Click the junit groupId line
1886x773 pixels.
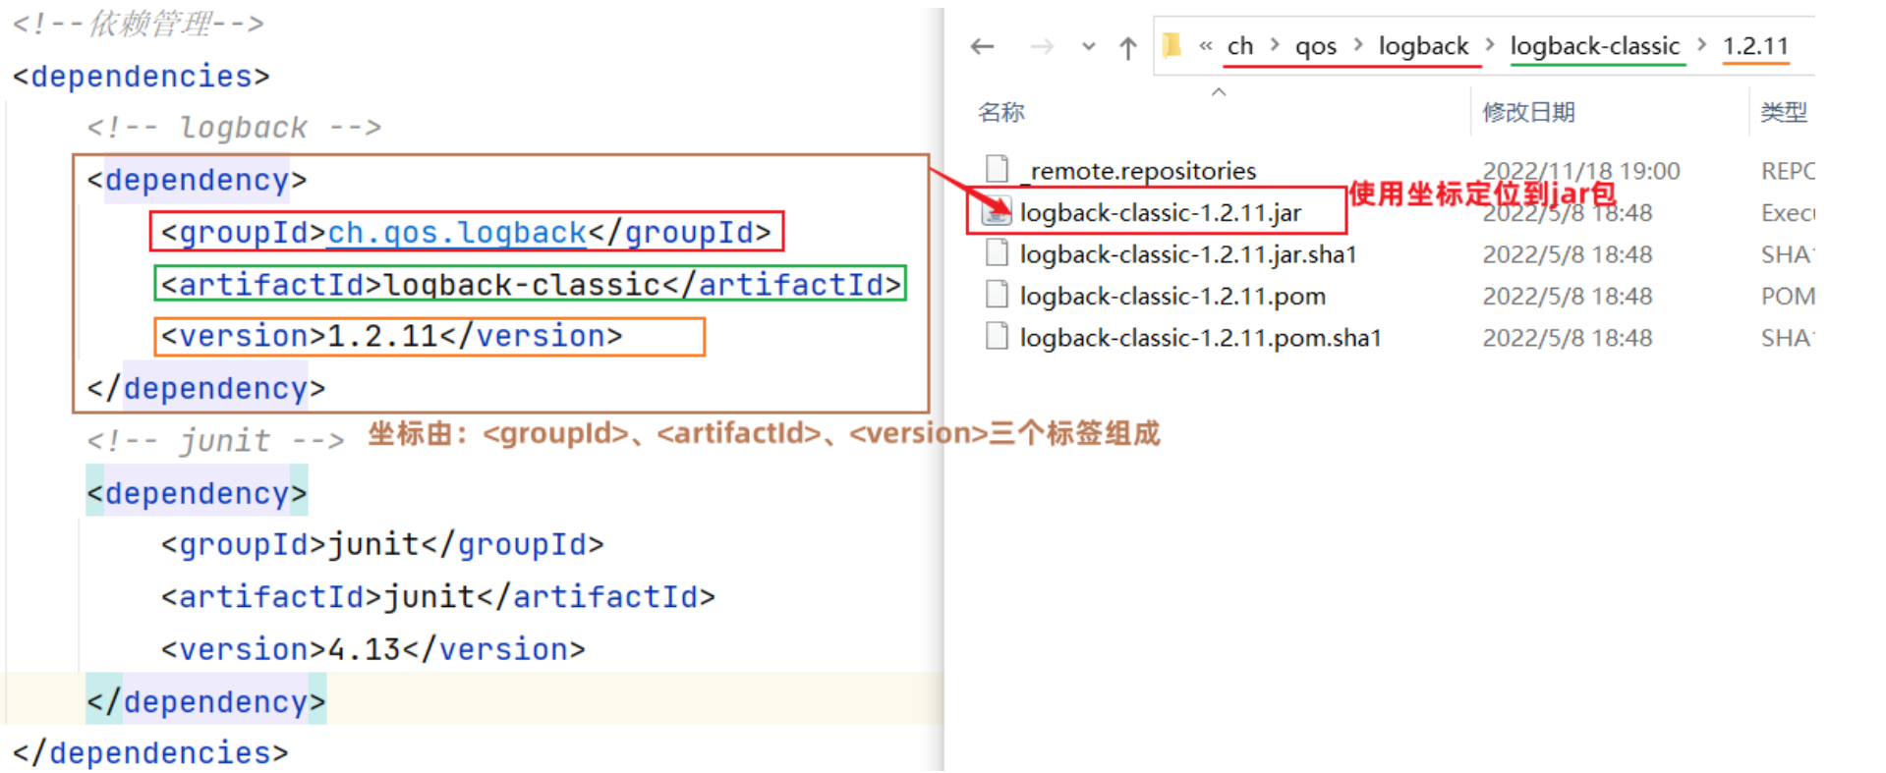[382, 544]
